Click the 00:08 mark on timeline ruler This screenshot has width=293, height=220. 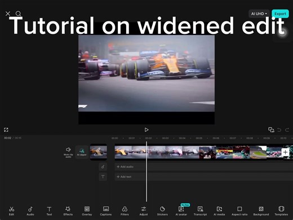250,138
